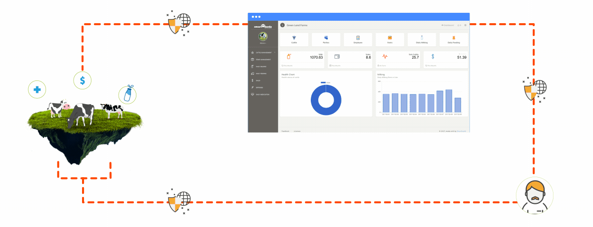
Task: Click the orange-haired user avatar
Action: point(534,196)
